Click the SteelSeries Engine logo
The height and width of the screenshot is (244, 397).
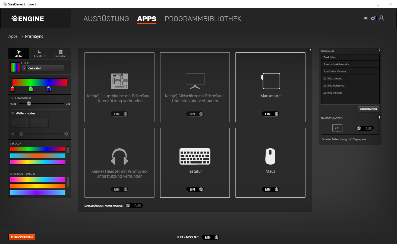(28, 18)
